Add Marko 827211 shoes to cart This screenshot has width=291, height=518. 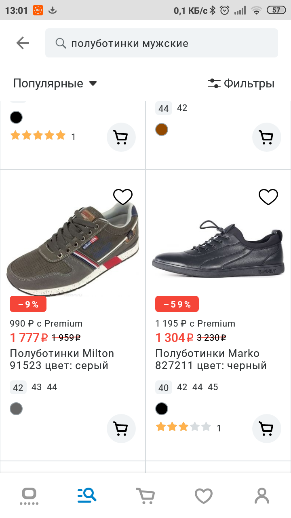point(266,428)
